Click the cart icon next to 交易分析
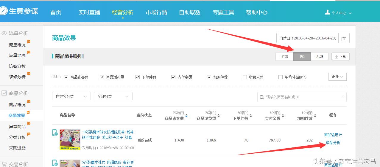This screenshot has height=167, width=380. pos(4,164)
